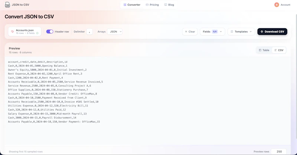Open the Account menu label
This screenshot has width=297, height=155.
pos(285,5)
